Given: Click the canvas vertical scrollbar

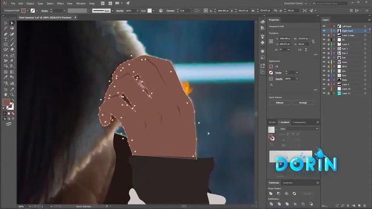Looking at the screenshot, I should (256, 114).
